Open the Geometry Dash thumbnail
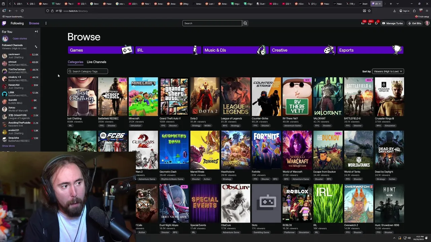The image size is (431, 242). pyautogui.click(x=174, y=150)
